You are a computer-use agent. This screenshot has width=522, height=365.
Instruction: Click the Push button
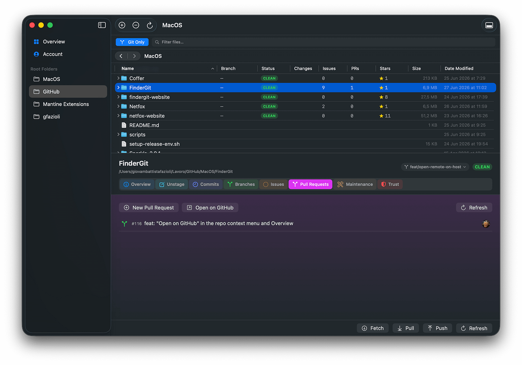tap(437, 328)
